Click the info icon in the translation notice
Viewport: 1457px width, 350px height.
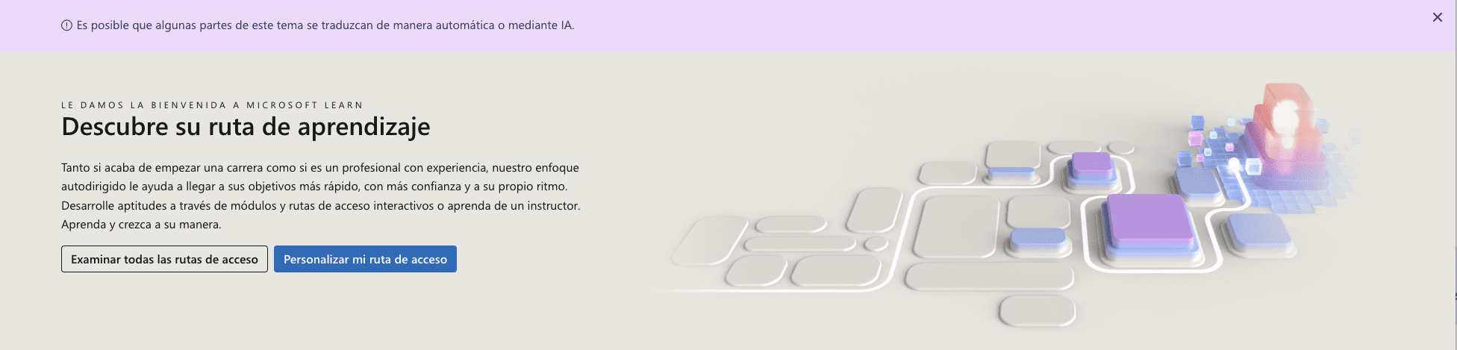[66, 25]
